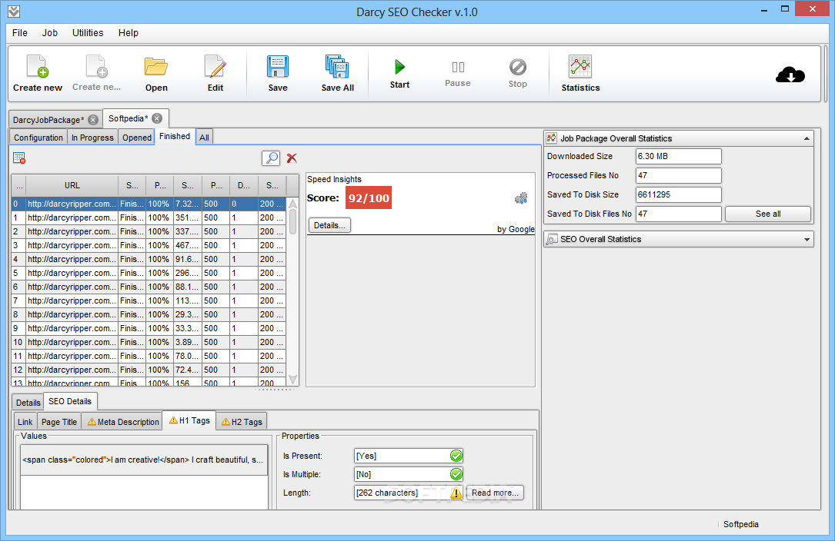Switch to the In Progress tab
Image resolution: width=835 pixels, height=541 pixels.
[92, 138]
